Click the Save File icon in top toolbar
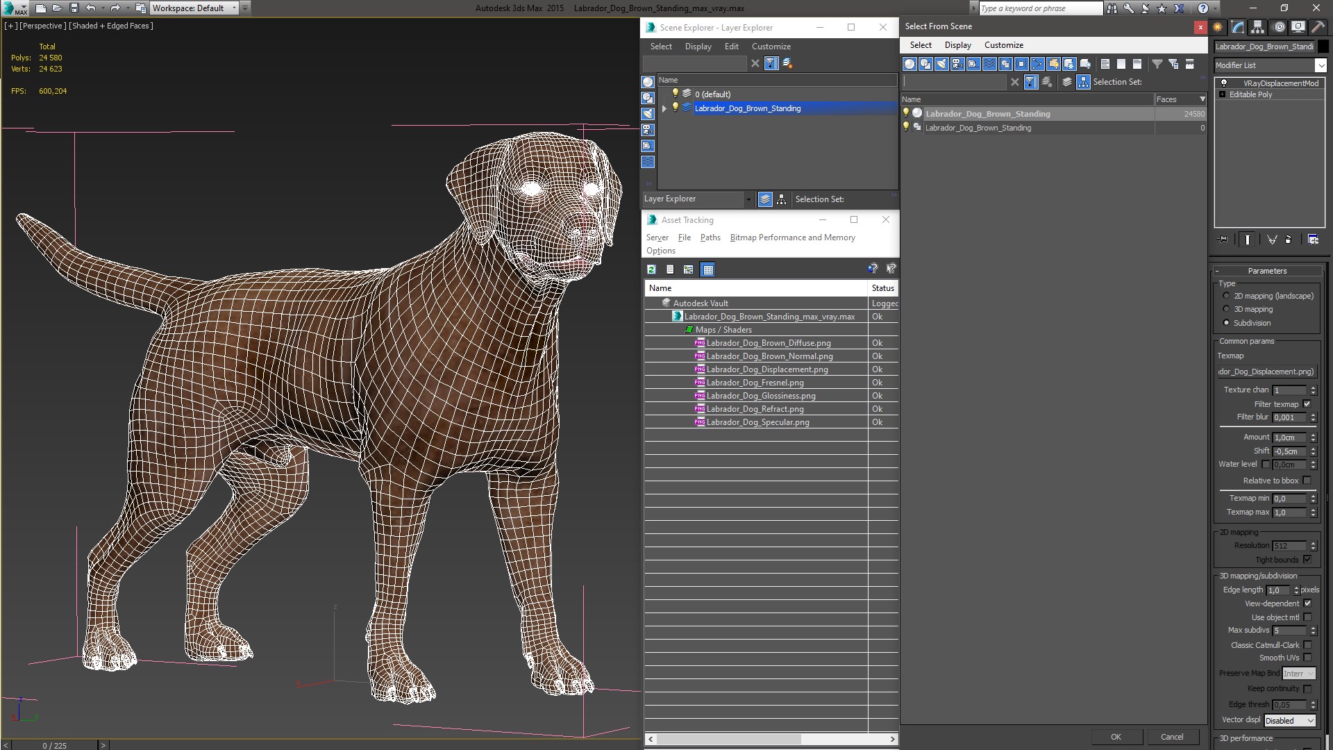This screenshot has width=1333, height=750. click(74, 8)
